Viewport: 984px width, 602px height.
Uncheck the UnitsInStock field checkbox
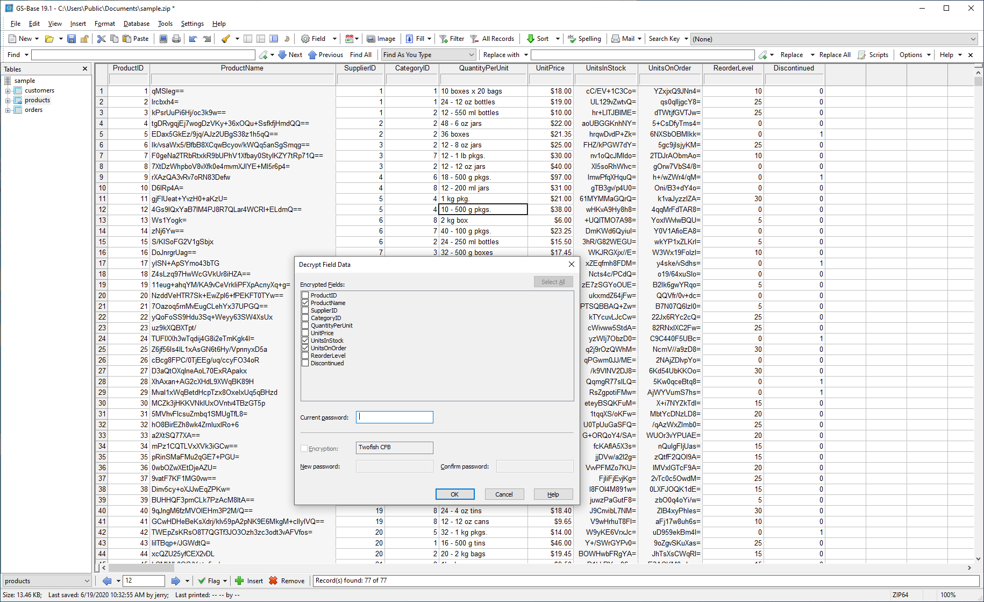click(305, 341)
